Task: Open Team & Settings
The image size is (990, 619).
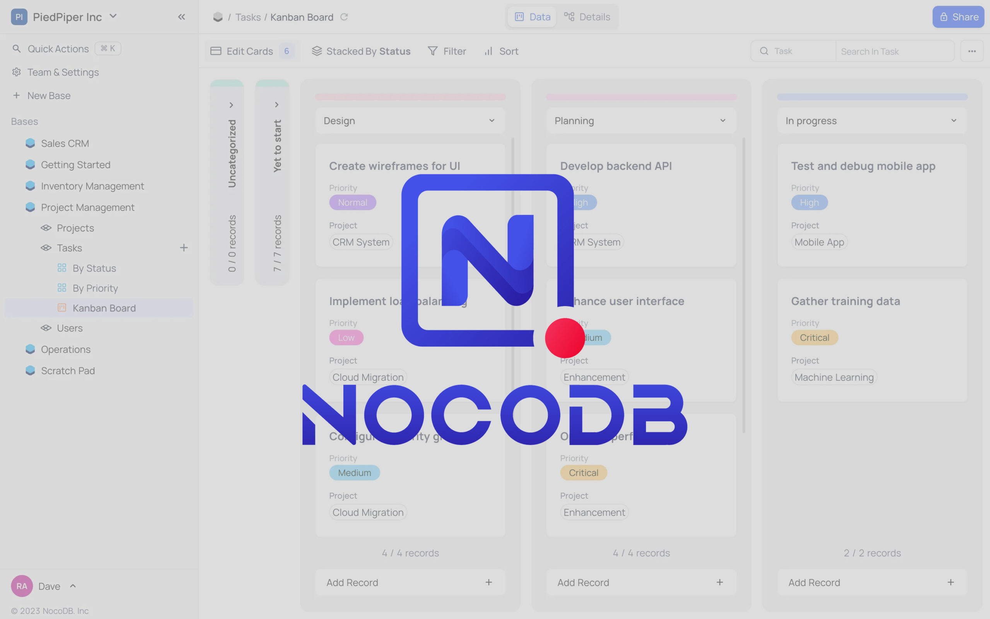Action: [63, 72]
